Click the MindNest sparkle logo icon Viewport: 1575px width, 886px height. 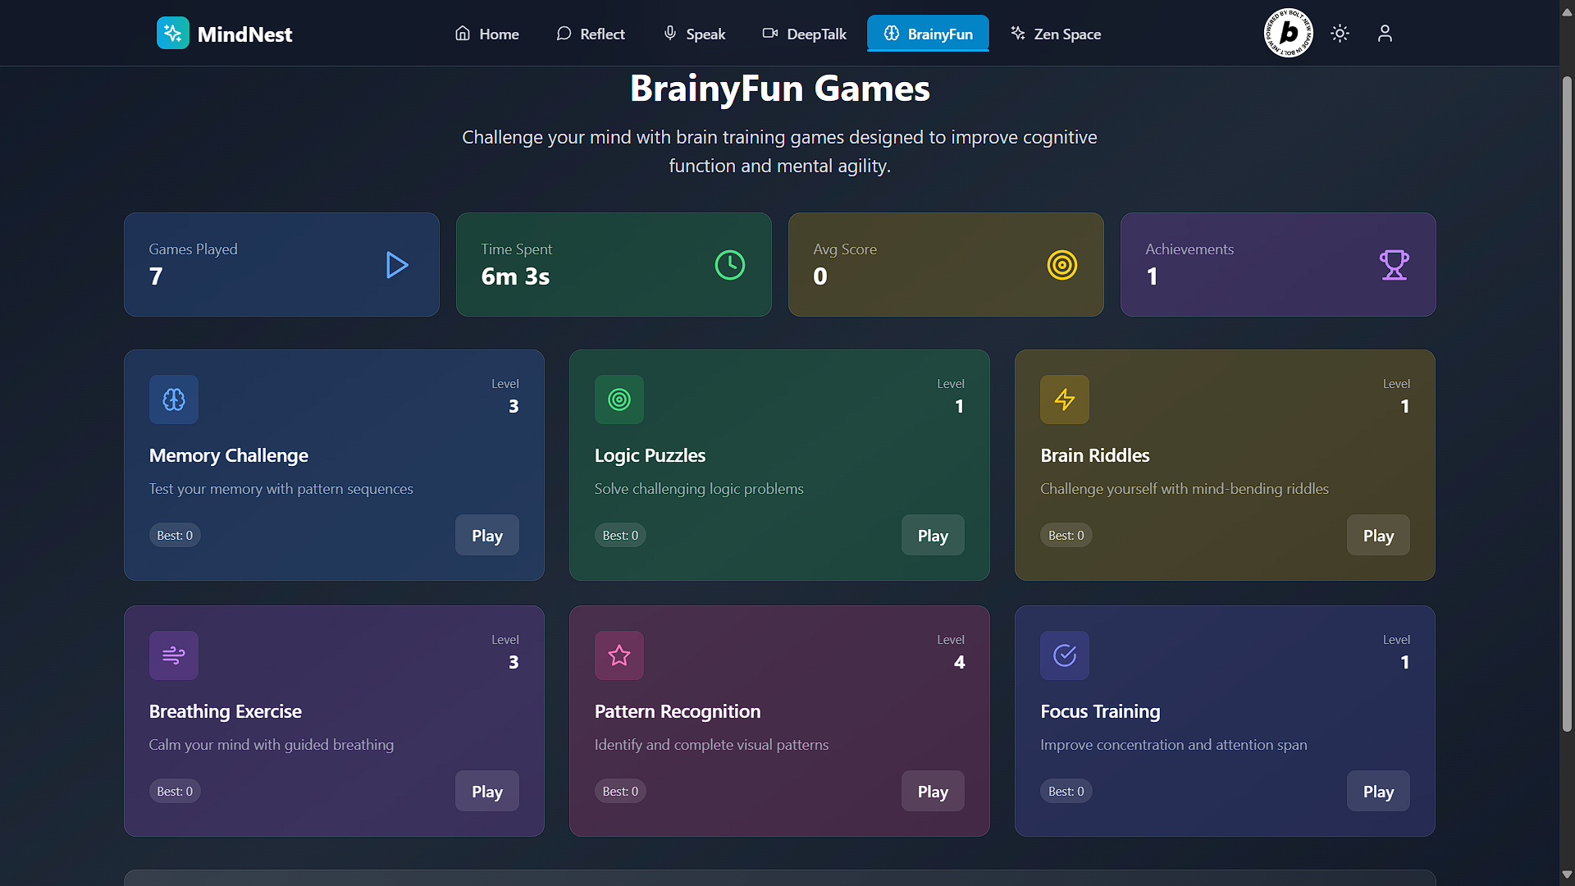(172, 34)
